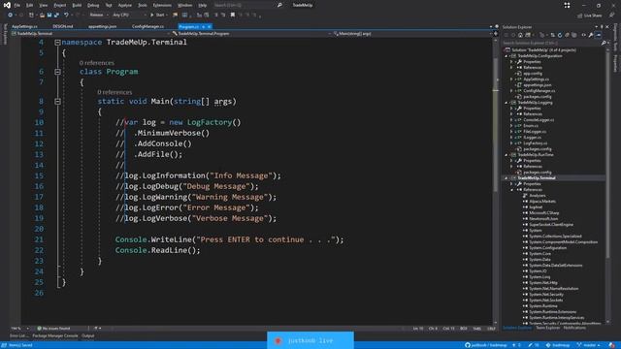Click the Live Share button
This screenshot has width=621, height=349.
pos(590,16)
